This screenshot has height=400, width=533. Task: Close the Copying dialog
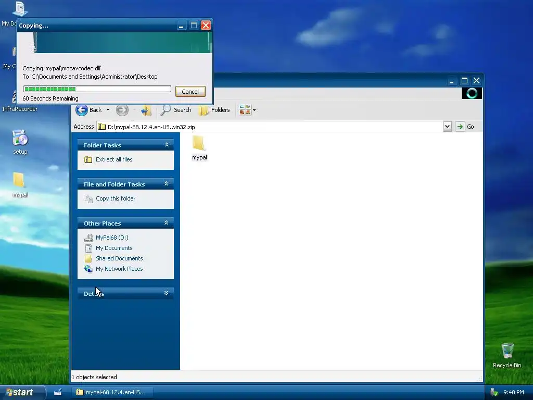pos(206,25)
